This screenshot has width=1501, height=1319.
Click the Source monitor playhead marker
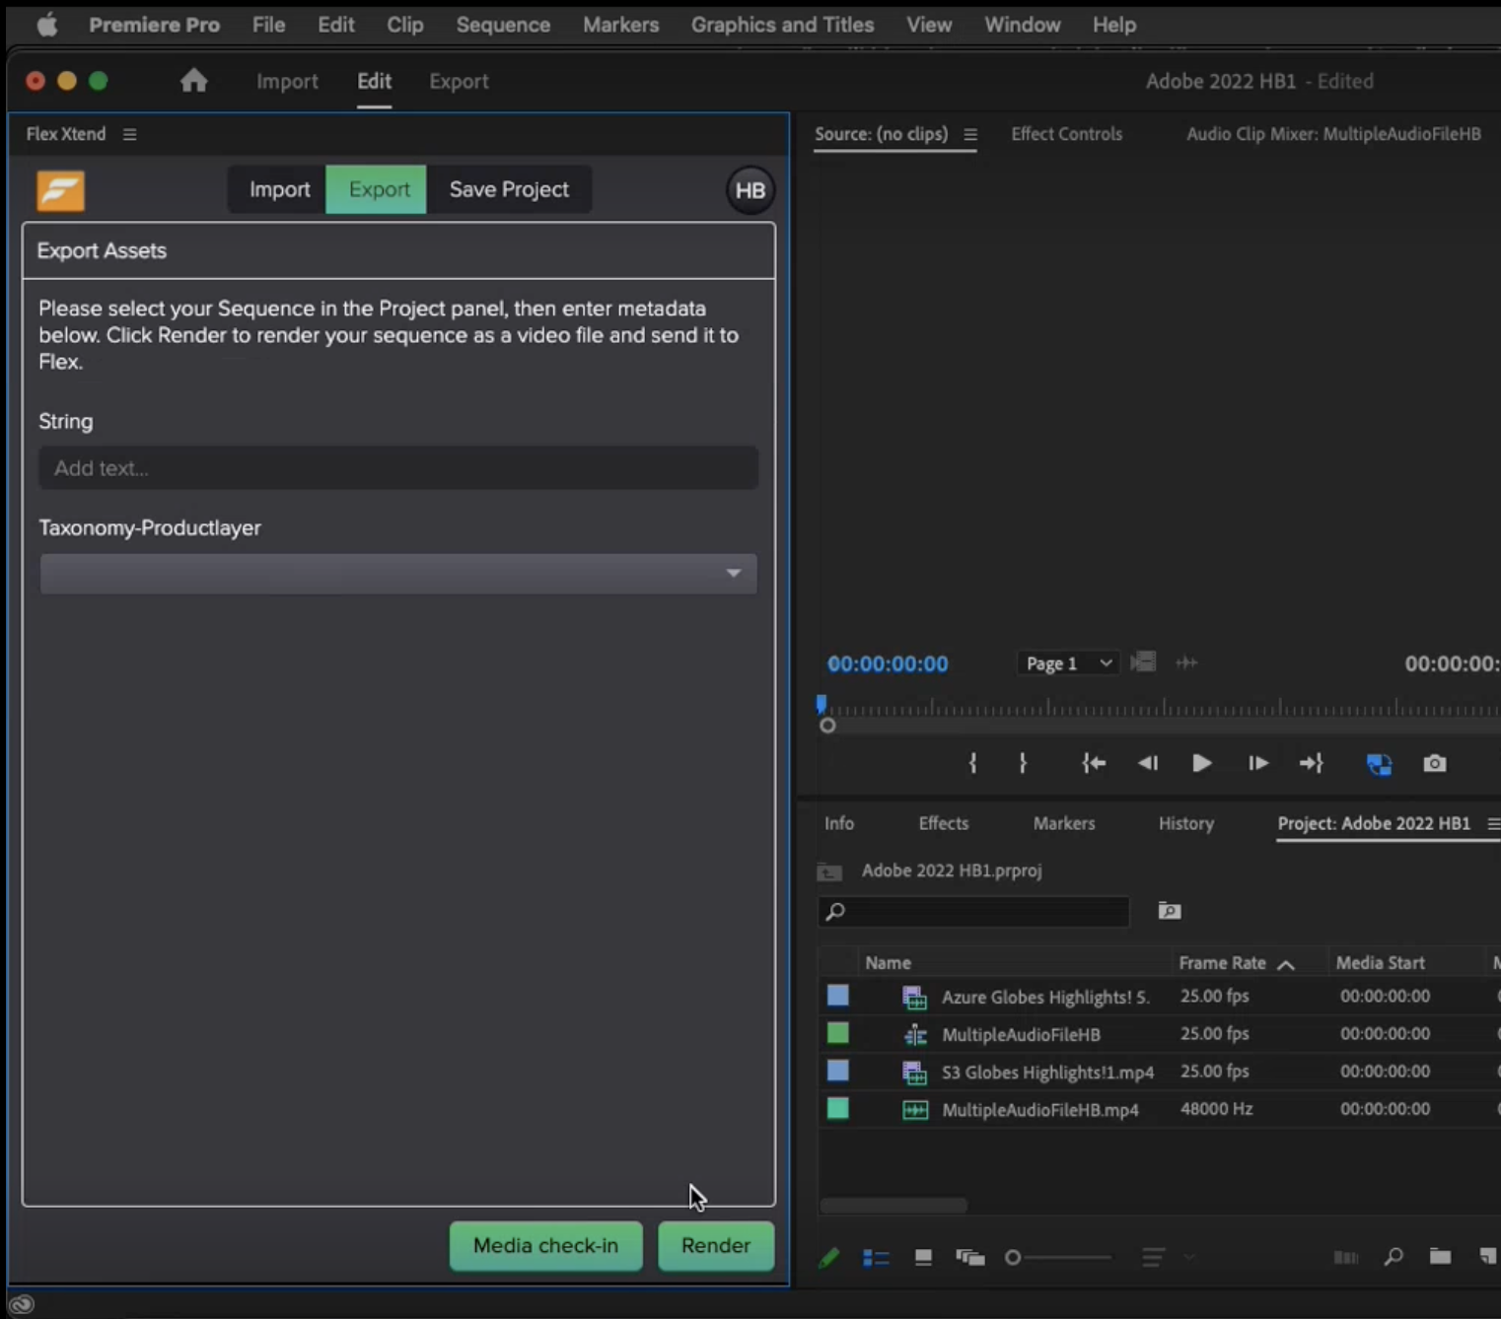point(821,704)
